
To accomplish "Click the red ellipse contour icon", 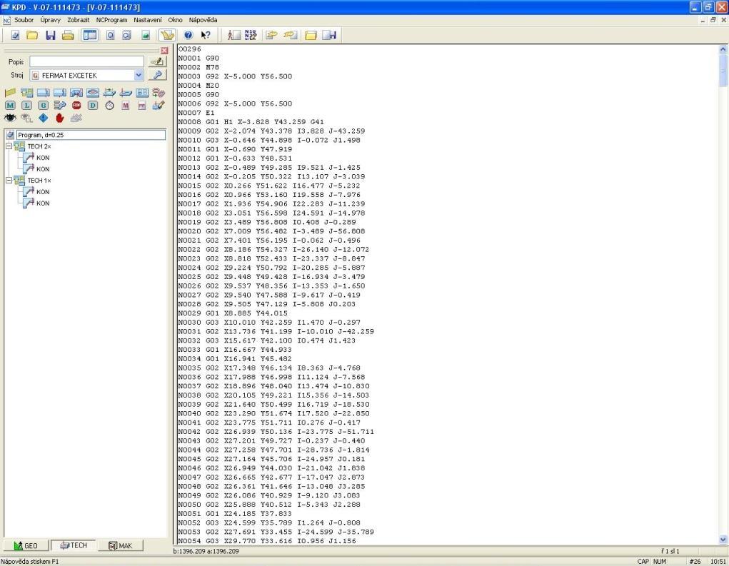I will click(x=93, y=93).
